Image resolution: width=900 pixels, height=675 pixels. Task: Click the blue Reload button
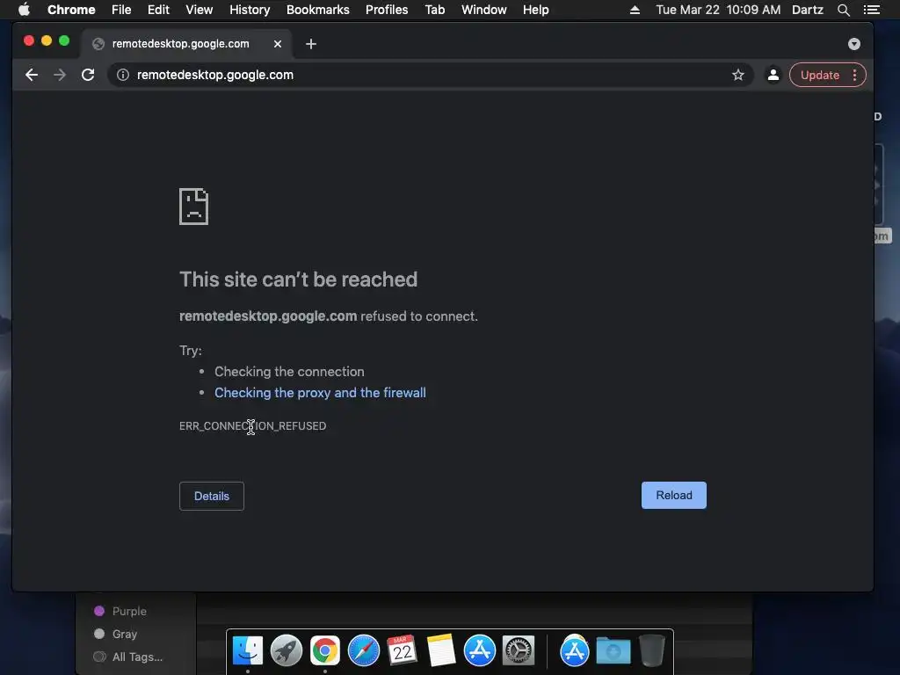[x=674, y=496]
